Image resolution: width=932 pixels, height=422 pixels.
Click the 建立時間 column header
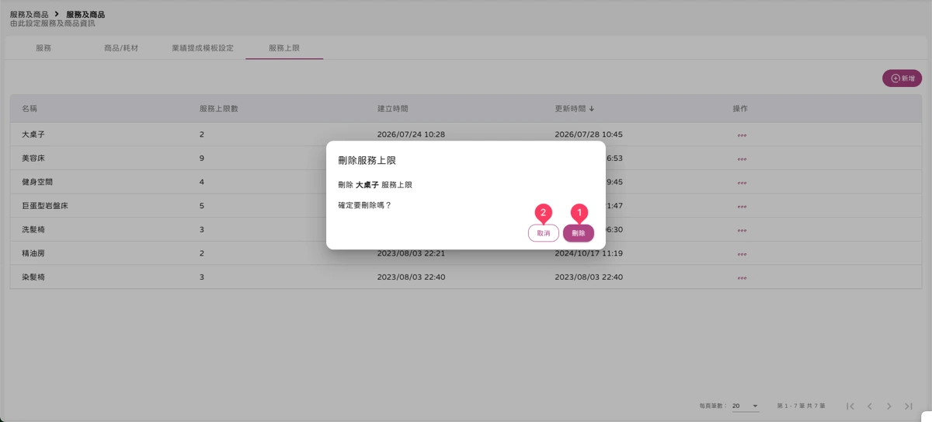click(x=392, y=109)
